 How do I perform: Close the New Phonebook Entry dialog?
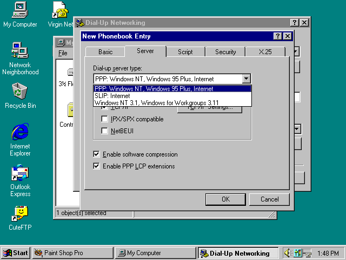pyautogui.click(x=288, y=36)
